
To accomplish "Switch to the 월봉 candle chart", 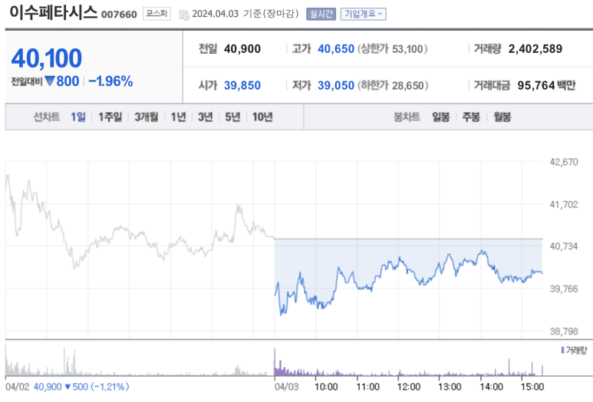I will (x=502, y=117).
